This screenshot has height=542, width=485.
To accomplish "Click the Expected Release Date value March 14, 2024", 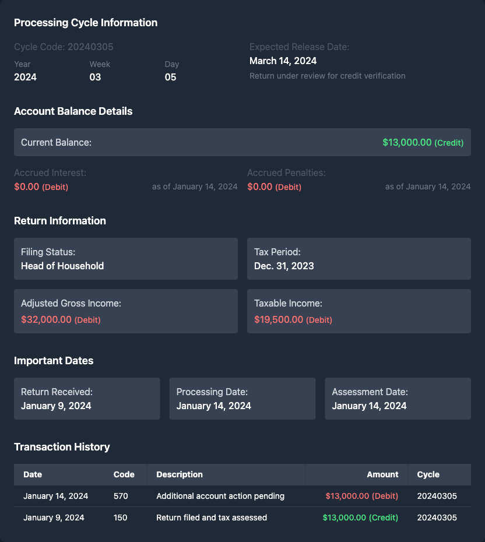I will [x=283, y=61].
